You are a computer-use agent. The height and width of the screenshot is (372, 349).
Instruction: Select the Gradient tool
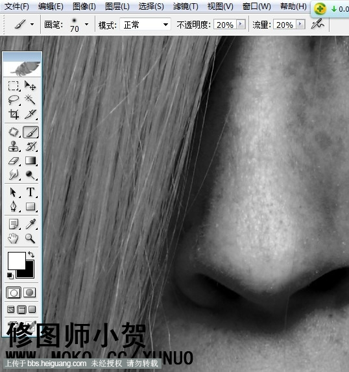point(30,161)
